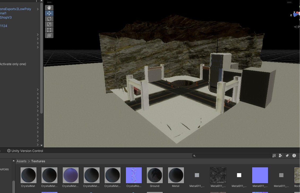Open the Hierarchy panel three-dot options menu
The image size is (300, 193).
click(37, 1)
